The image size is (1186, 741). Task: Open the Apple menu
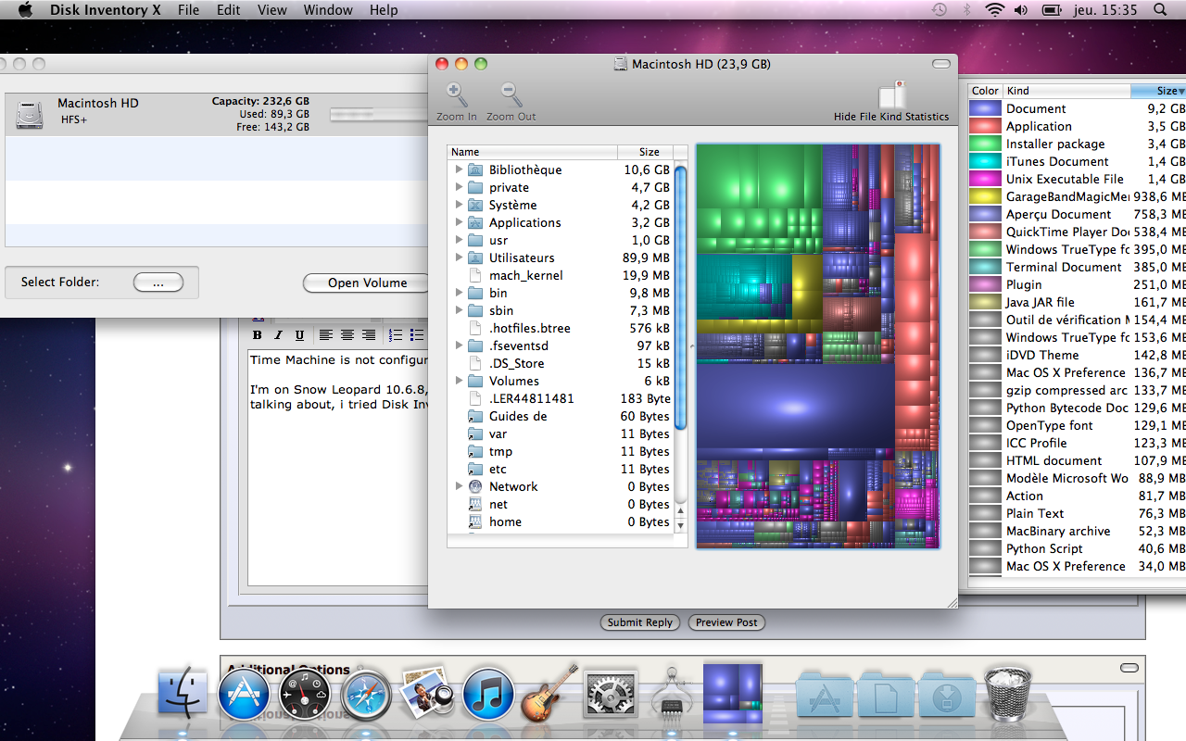click(25, 10)
